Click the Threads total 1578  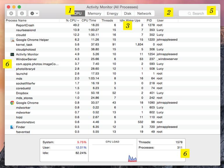[179, 142]
